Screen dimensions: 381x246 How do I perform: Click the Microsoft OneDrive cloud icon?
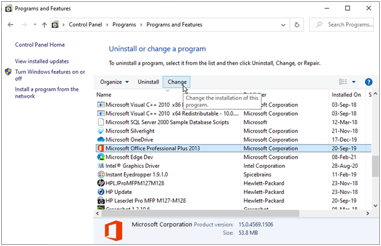(x=101, y=140)
